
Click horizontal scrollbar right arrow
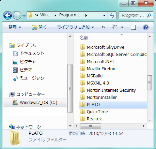point(144,126)
